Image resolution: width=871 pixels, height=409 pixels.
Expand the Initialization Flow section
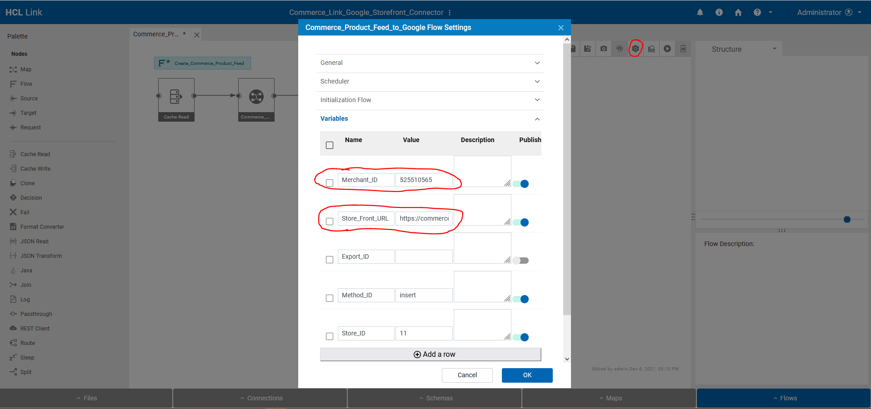pyautogui.click(x=430, y=100)
